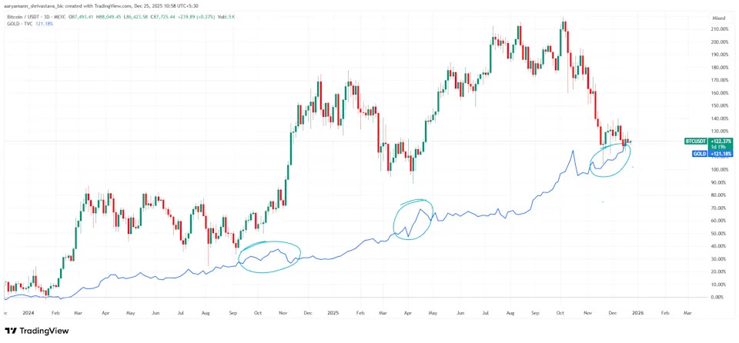The height and width of the screenshot is (343, 739).
Task: Click the +121.18% GOLD value badge
Action: (x=722, y=154)
